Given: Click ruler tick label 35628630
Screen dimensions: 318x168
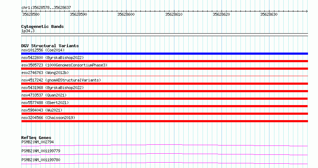Looking at the screenshot, I should tap(269, 14).
